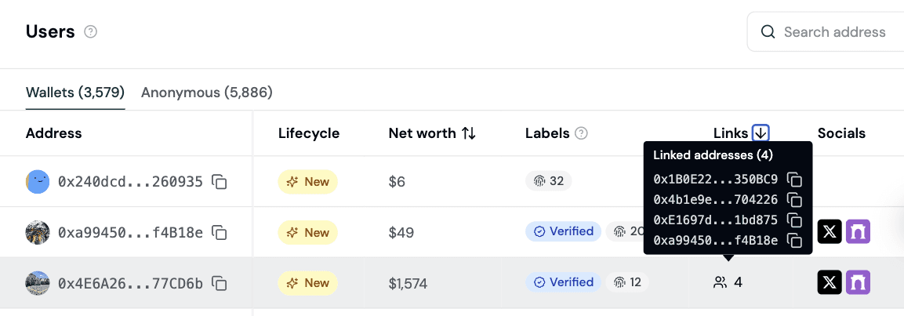
Task: Click the Verified label on $1,574 row
Action: 563,282
